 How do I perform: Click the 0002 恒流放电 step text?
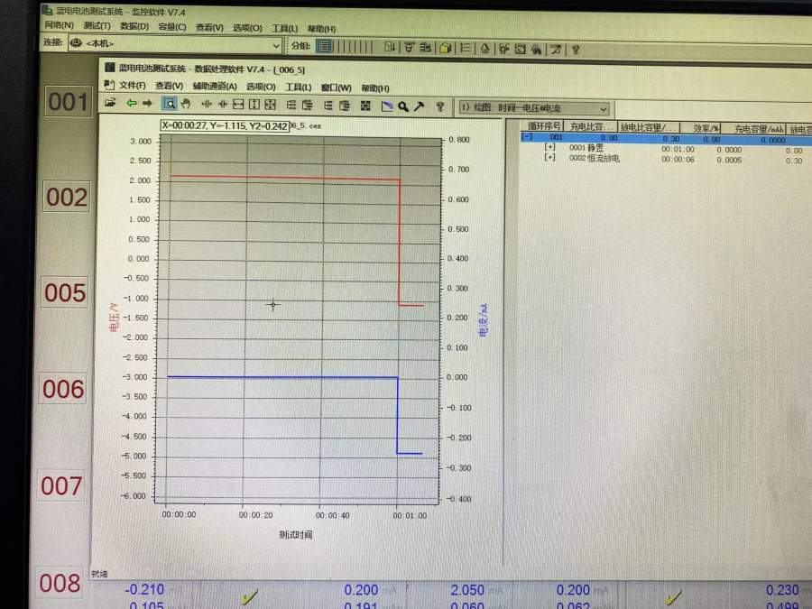click(594, 158)
